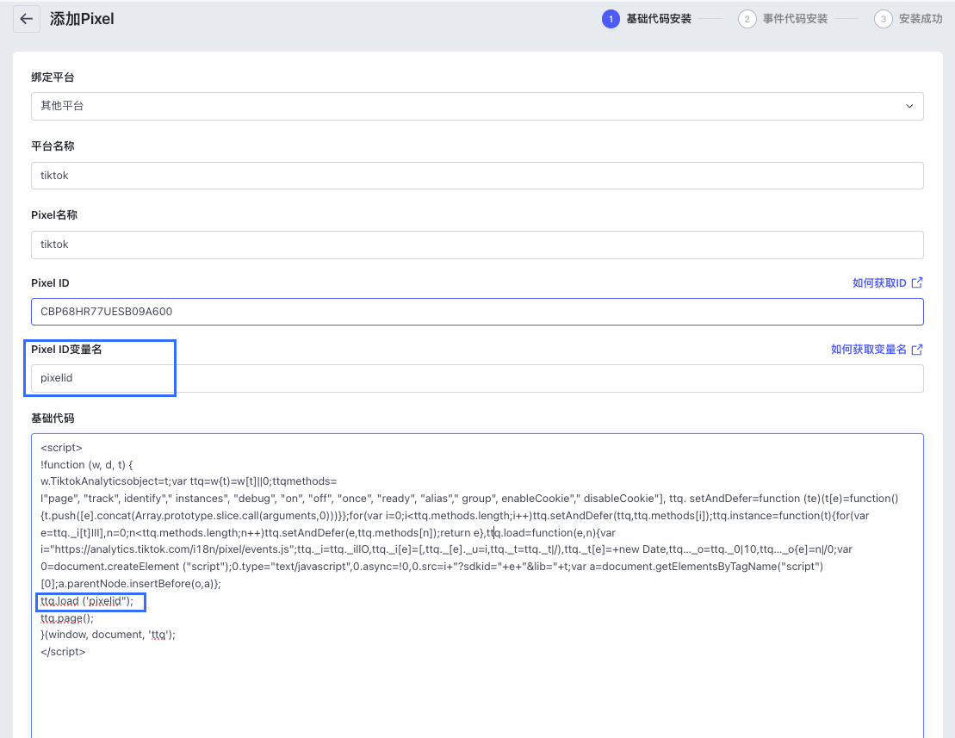Click the step 3 number circle
Screen dimensions: 955x738
884,19
